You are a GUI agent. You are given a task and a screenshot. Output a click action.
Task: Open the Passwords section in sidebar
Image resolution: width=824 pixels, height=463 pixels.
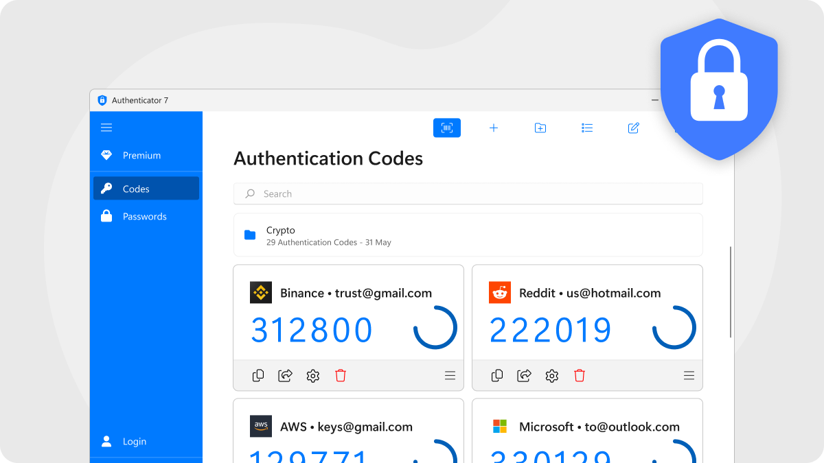coord(146,217)
